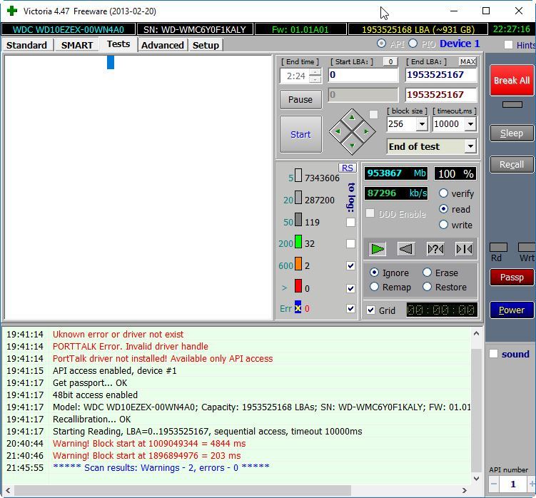Image resolution: width=536 pixels, height=498 pixels.
Task: Open the Setup tab
Action: [x=206, y=45]
